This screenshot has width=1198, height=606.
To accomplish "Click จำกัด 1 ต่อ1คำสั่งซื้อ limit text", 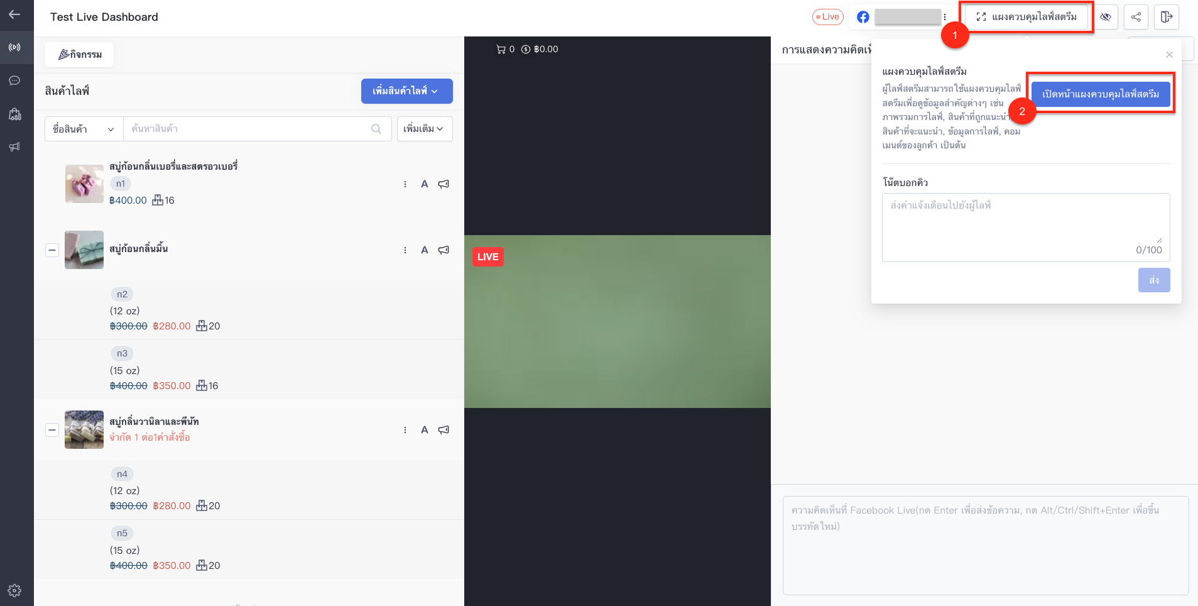I will (x=150, y=437).
